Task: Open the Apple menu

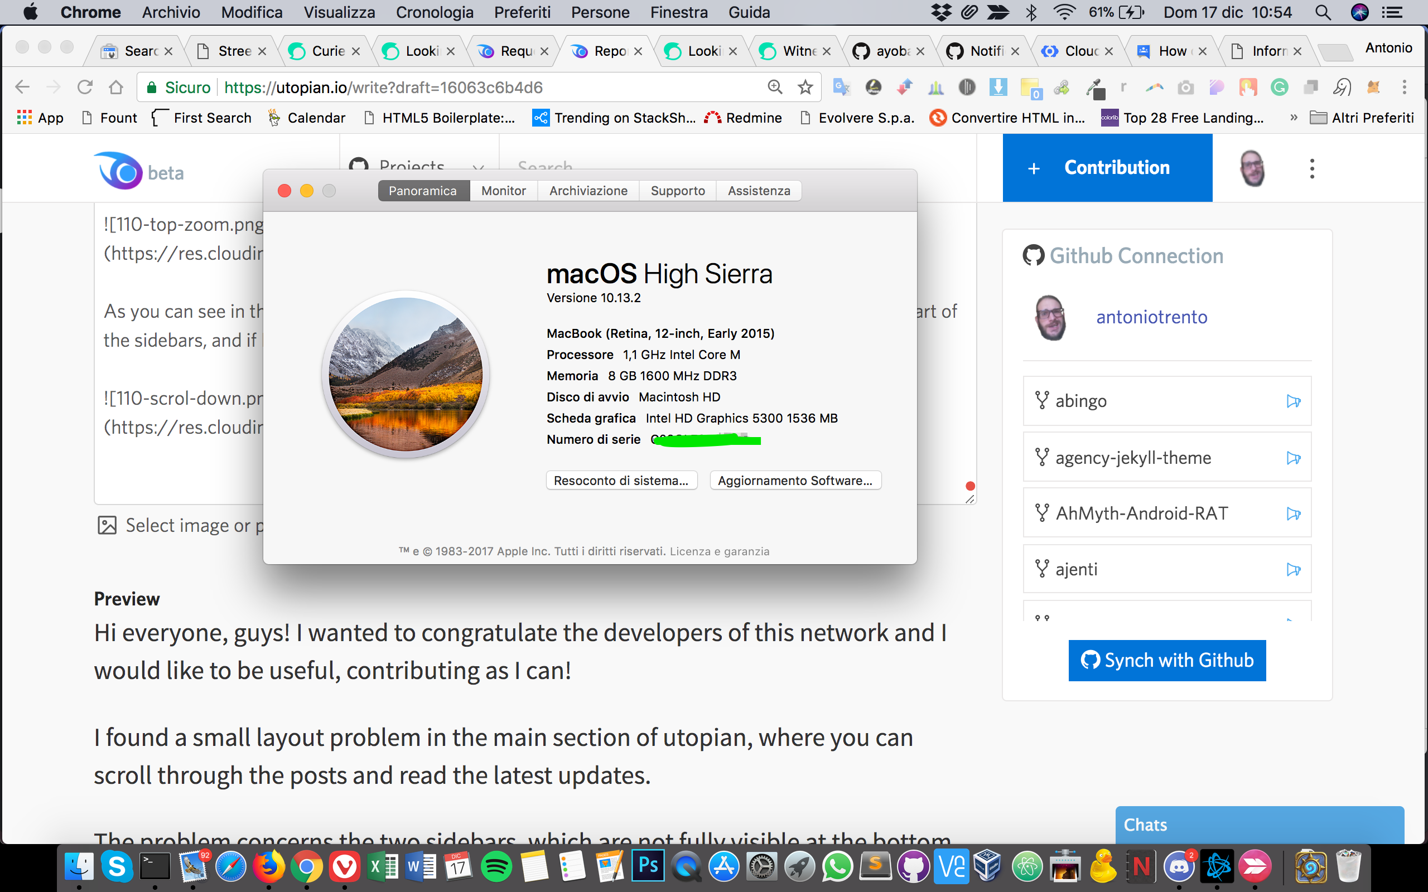Action: click(30, 12)
